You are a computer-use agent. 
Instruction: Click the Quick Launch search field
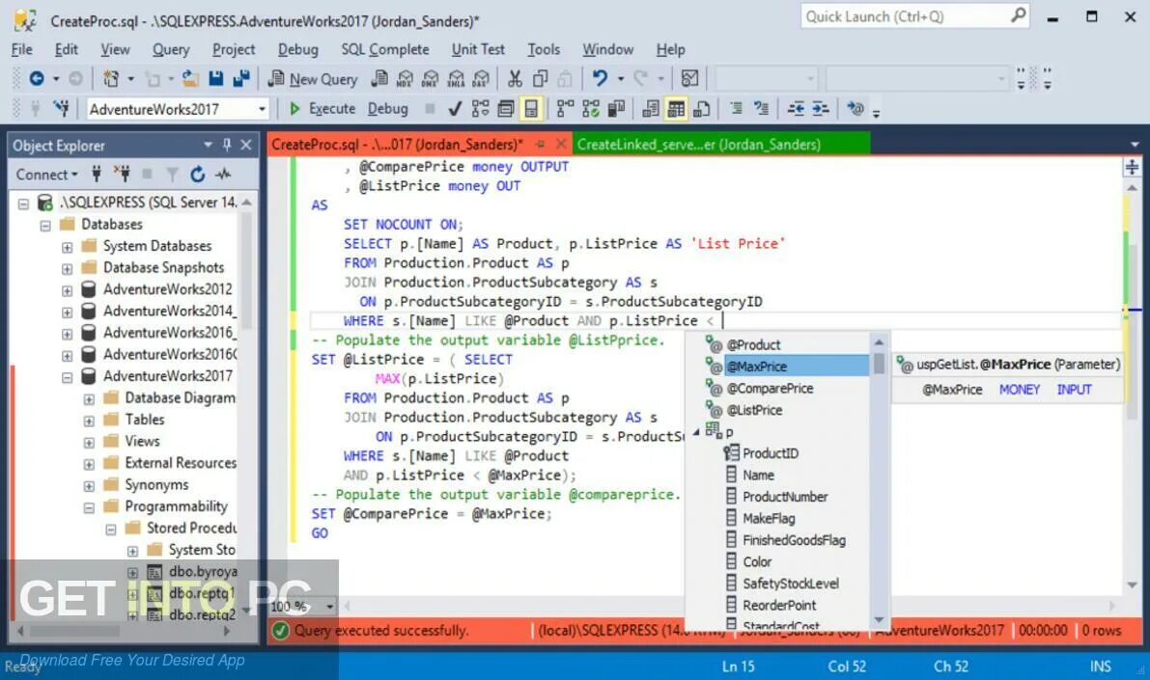click(914, 16)
